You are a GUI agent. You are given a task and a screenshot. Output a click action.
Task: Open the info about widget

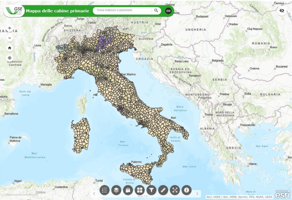coord(186,190)
